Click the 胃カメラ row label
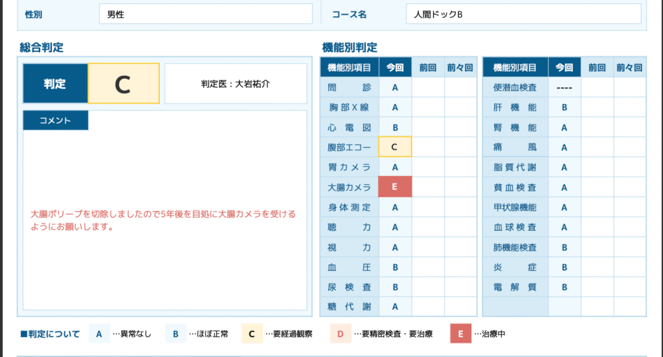 point(349,167)
